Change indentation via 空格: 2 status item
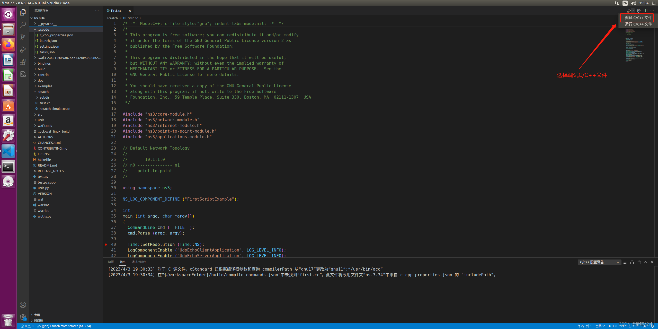658x329 pixels. 600,326
